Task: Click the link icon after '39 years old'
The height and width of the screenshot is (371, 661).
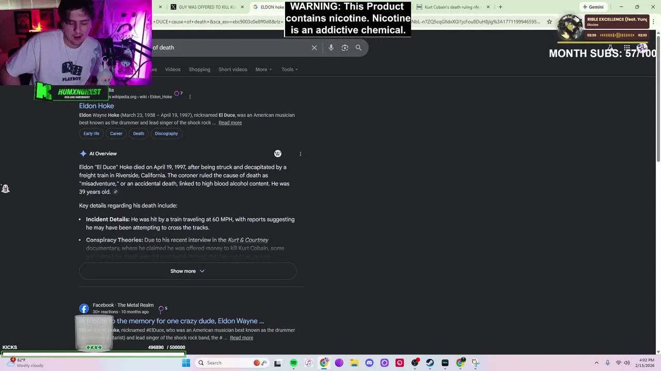Action: [x=116, y=192]
